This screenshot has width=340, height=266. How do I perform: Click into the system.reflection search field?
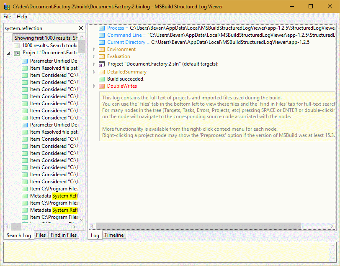click(41, 28)
